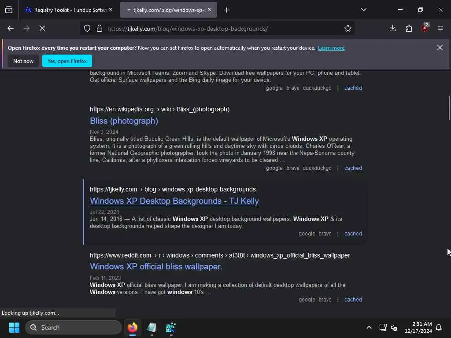
Task: Open Windows XP official bliss wallpaper result
Action: (156, 267)
